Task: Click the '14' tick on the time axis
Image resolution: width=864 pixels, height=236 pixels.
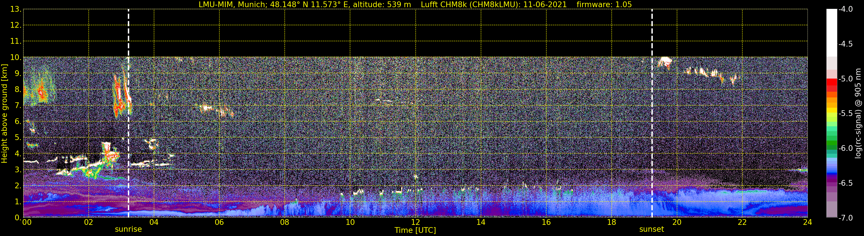Action: coord(481,222)
